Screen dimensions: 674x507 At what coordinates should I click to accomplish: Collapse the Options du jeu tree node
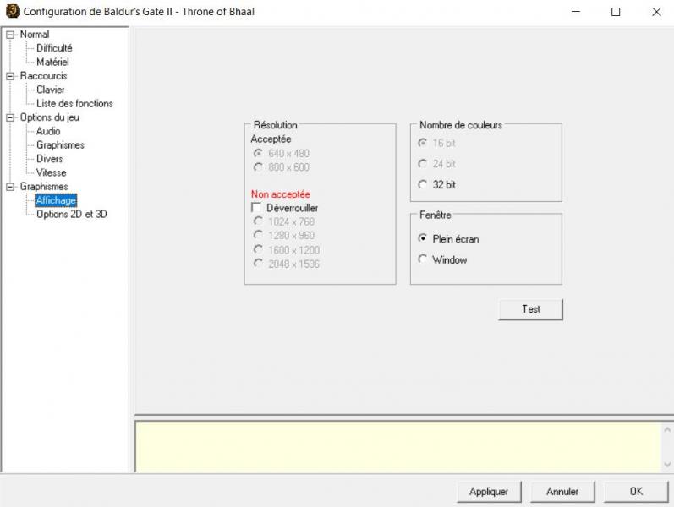[10, 117]
